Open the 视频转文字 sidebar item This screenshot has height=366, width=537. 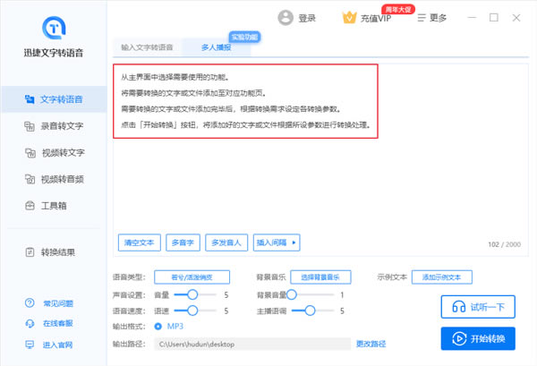click(54, 153)
